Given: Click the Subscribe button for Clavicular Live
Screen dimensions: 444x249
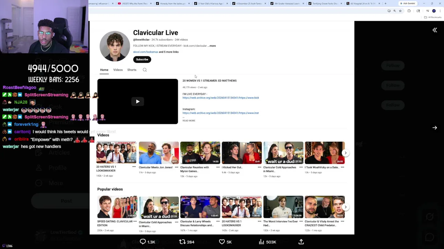Looking at the screenshot, I should pos(142,59).
